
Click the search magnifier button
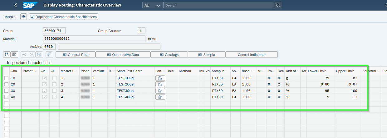[278, 5]
